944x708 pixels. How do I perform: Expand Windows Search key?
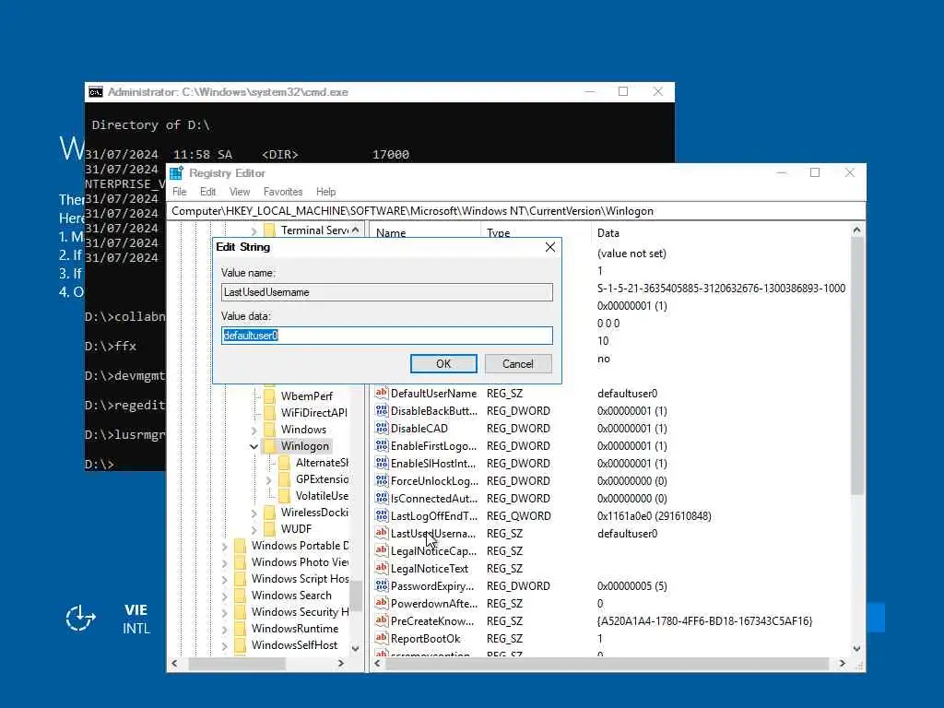(224, 596)
